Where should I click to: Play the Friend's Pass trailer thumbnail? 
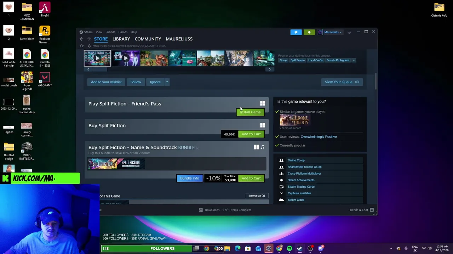(126, 58)
